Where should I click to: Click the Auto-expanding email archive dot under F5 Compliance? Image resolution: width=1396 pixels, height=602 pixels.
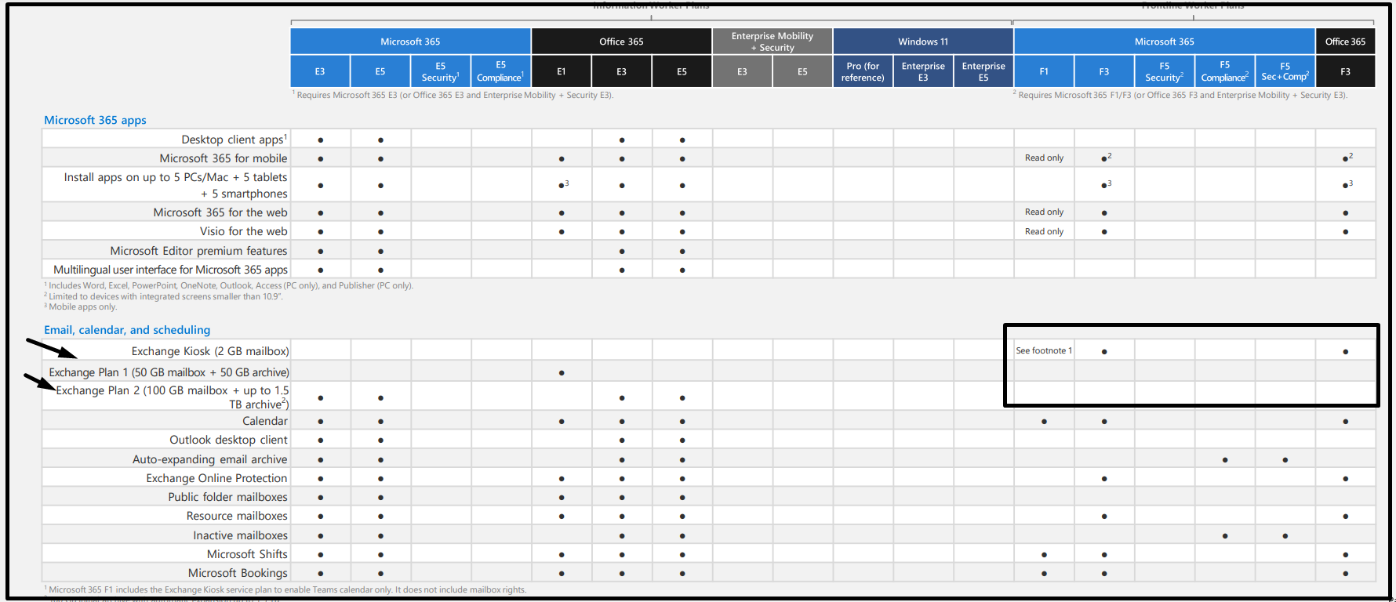coord(1225,460)
